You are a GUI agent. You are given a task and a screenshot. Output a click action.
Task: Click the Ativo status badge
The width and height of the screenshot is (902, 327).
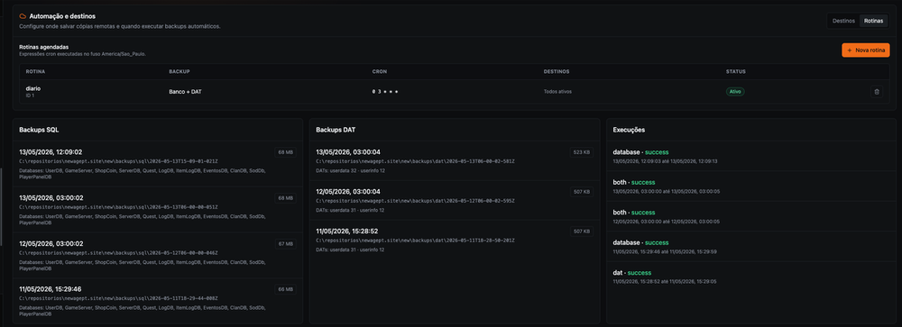(734, 91)
